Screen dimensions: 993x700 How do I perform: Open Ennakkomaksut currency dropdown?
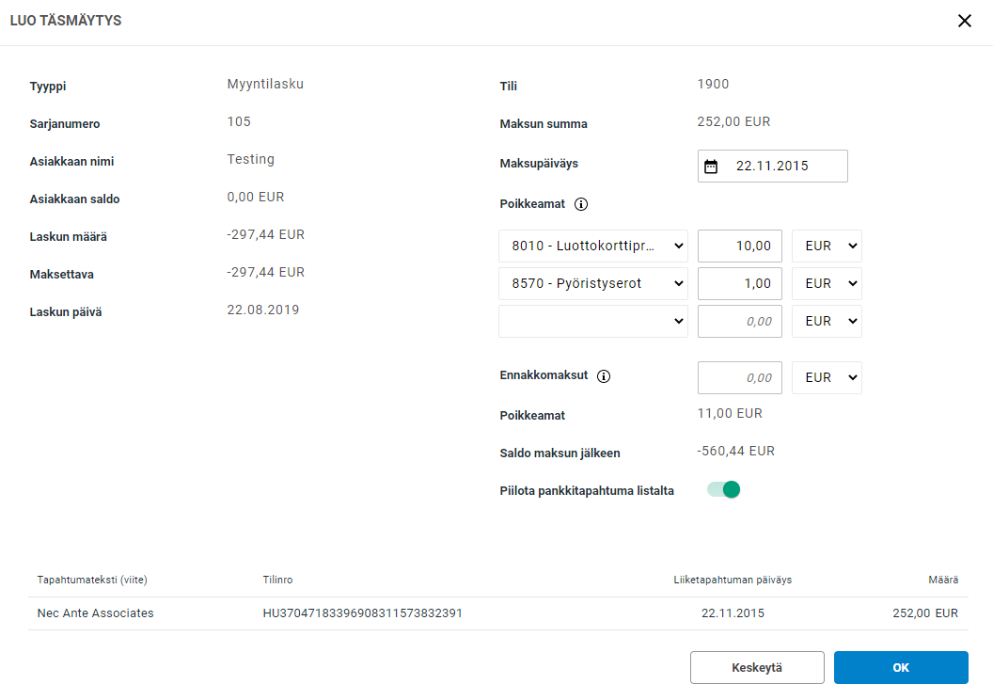827,377
